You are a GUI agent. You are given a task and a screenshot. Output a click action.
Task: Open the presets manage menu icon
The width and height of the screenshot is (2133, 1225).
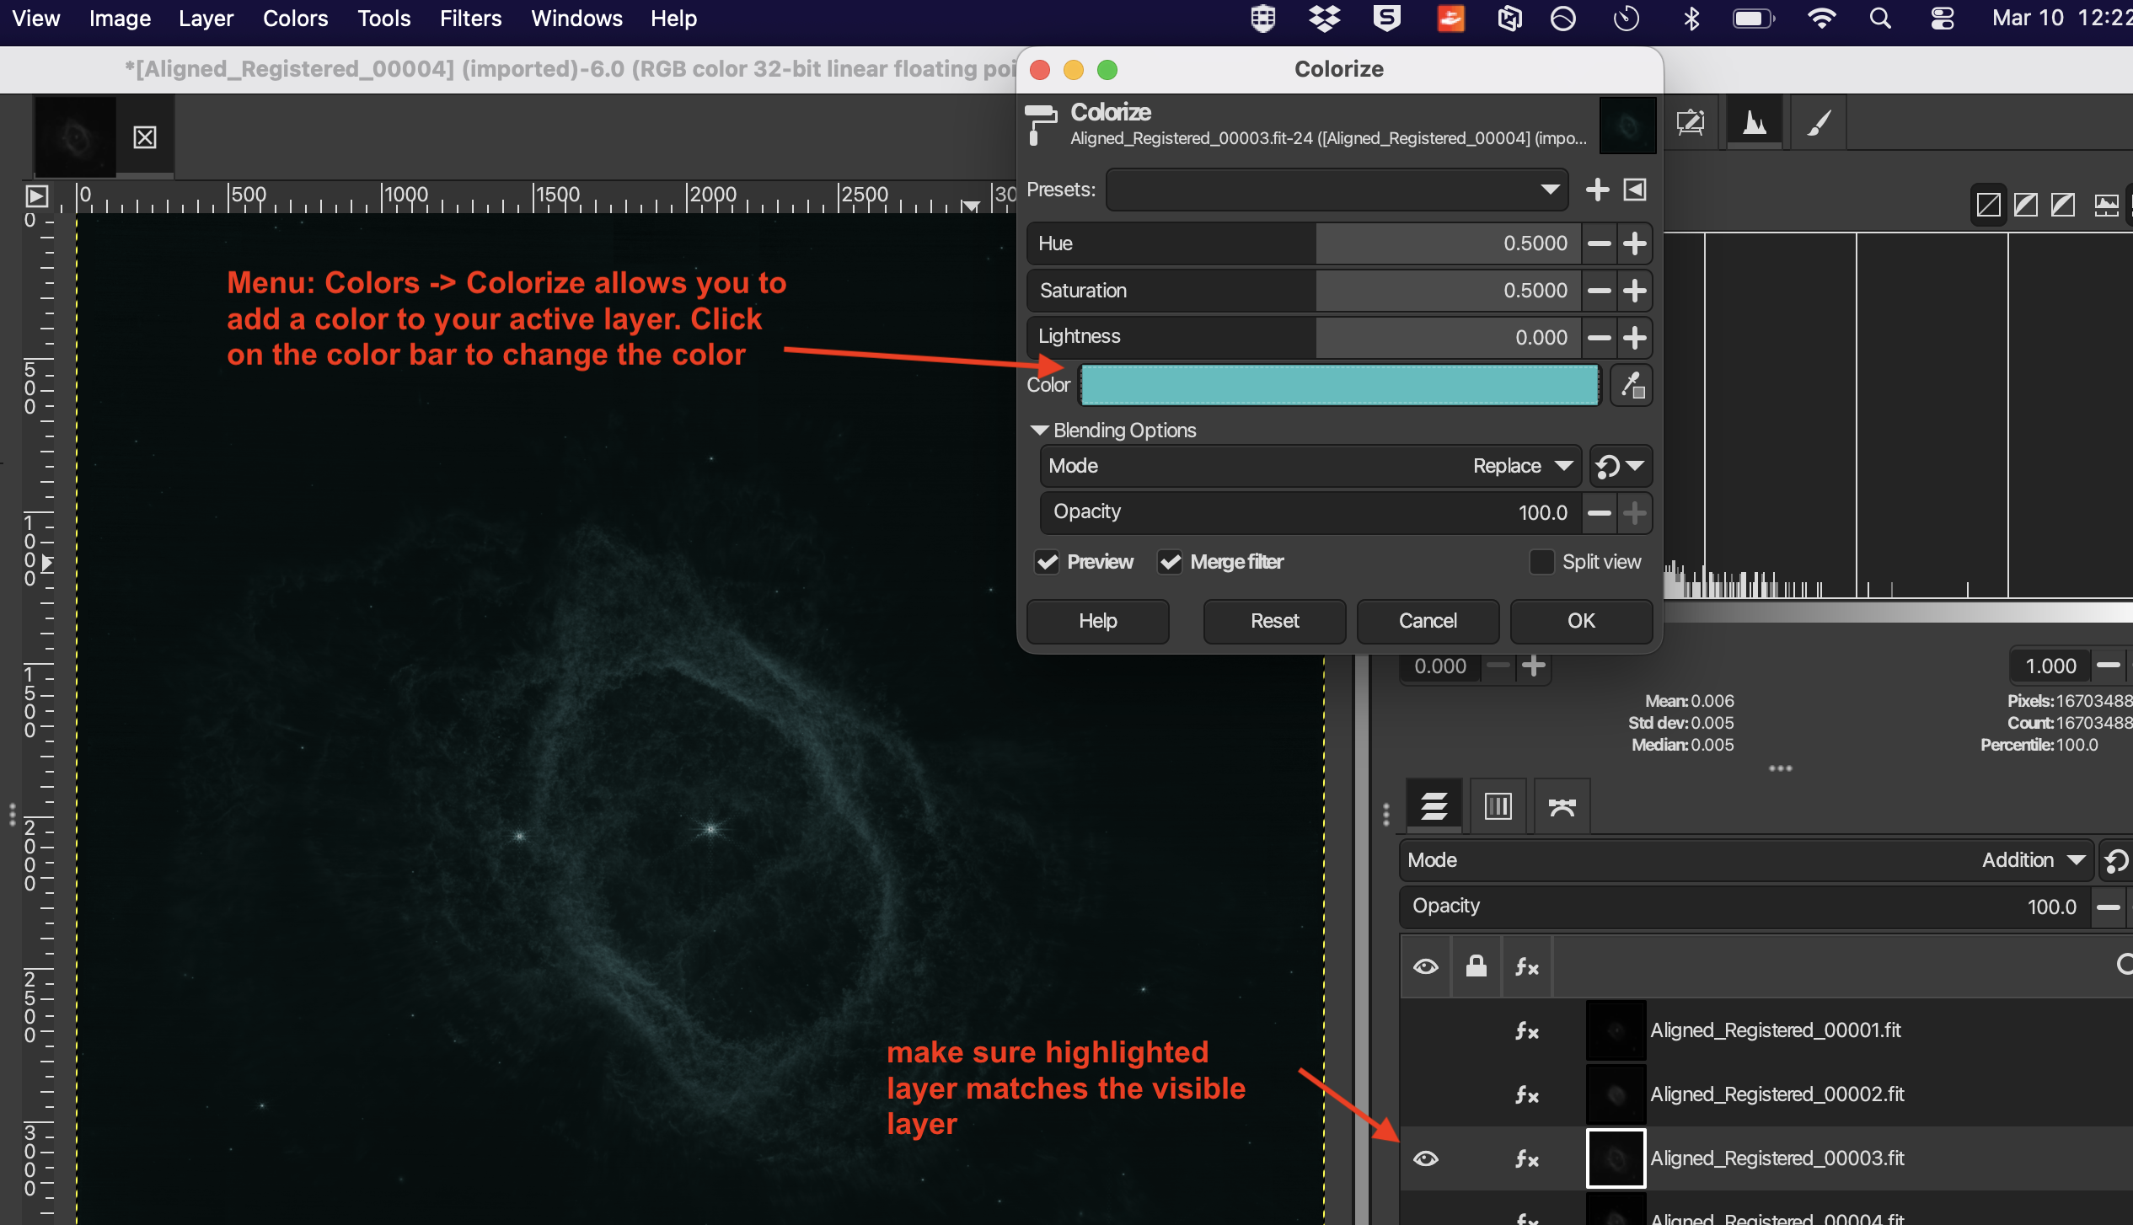[1635, 190]
